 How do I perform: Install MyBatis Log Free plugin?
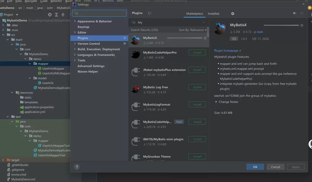click(197, 87)
